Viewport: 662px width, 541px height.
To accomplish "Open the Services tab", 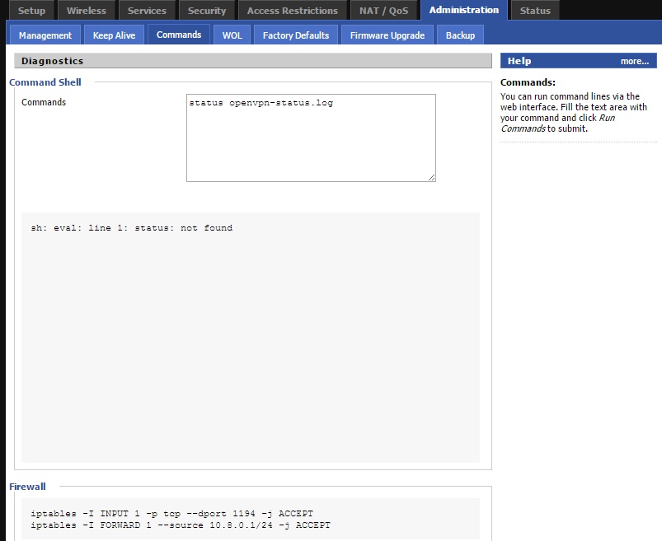I will 147,11.
